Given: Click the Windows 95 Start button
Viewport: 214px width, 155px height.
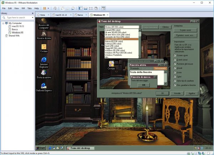Looking at the screenshot, I should (41, 148).
